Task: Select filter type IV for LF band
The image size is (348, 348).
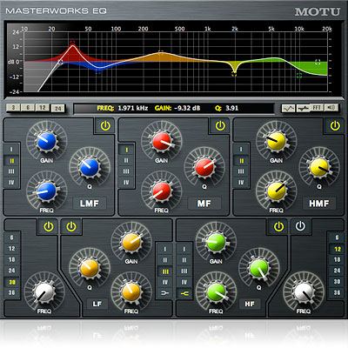Action: click(x=164, y=282)
